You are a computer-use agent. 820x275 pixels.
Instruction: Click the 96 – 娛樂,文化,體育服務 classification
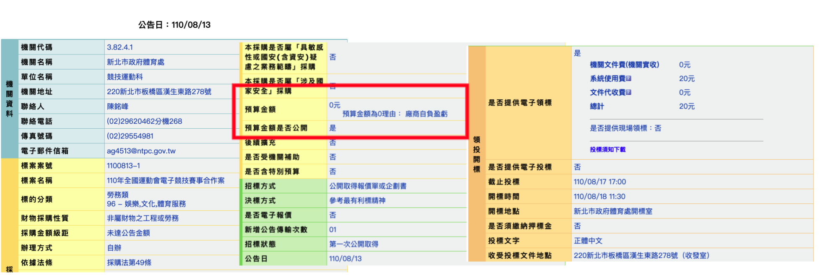146,204
